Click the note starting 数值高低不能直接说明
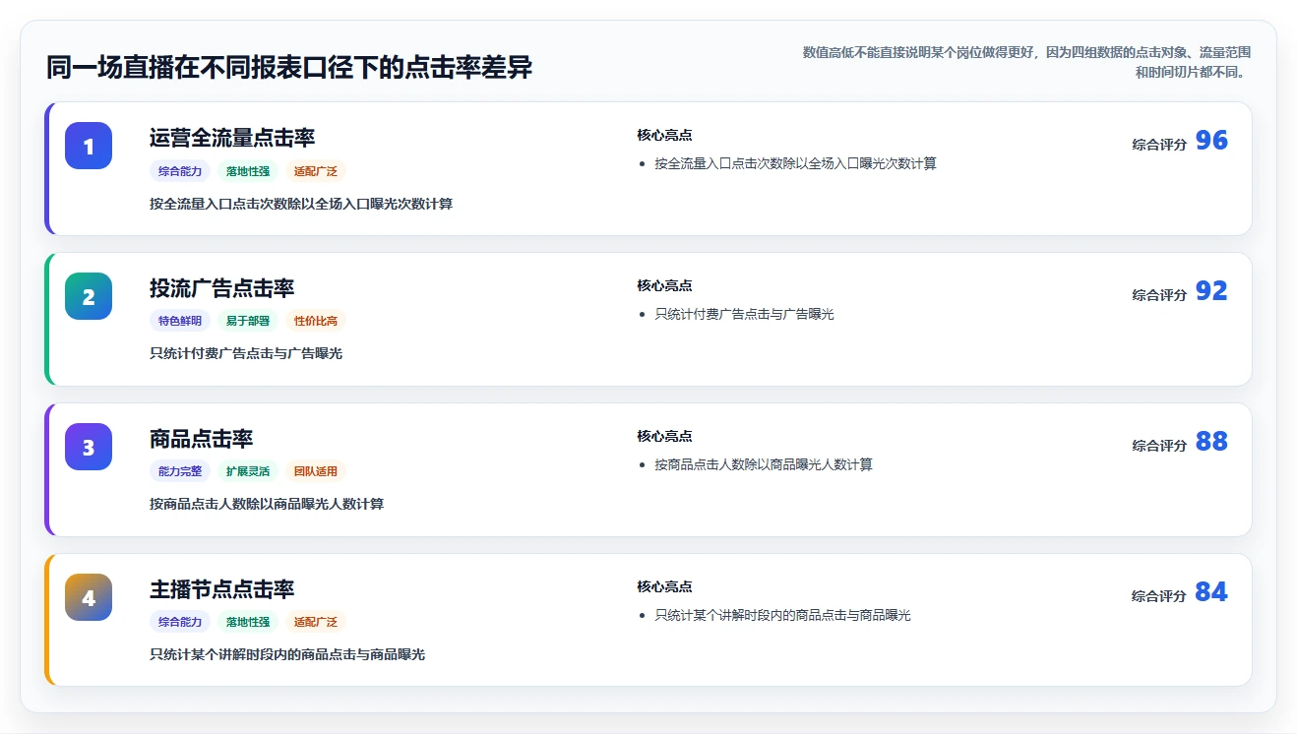Viewport: 1297px width, 734px height. tap(1026, 62)
